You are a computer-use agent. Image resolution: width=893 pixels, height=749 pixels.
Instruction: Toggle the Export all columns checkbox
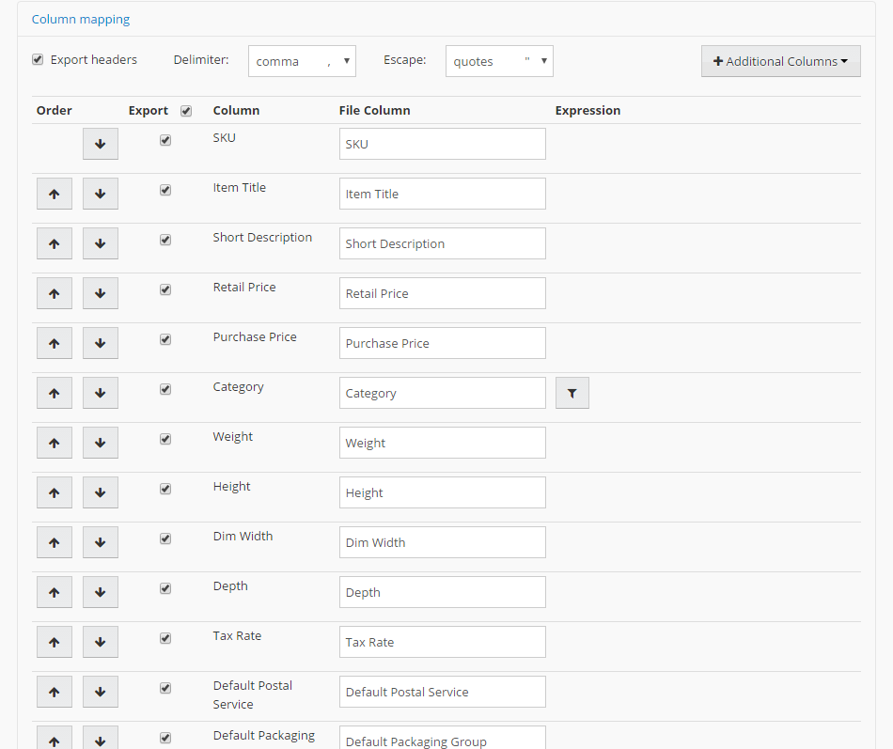point(186,111)
